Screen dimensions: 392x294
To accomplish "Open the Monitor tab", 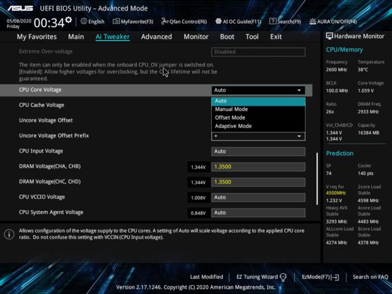I will pos(196,37).
